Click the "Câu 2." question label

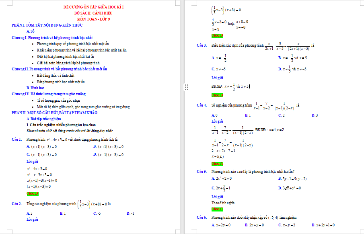[17, 204]
